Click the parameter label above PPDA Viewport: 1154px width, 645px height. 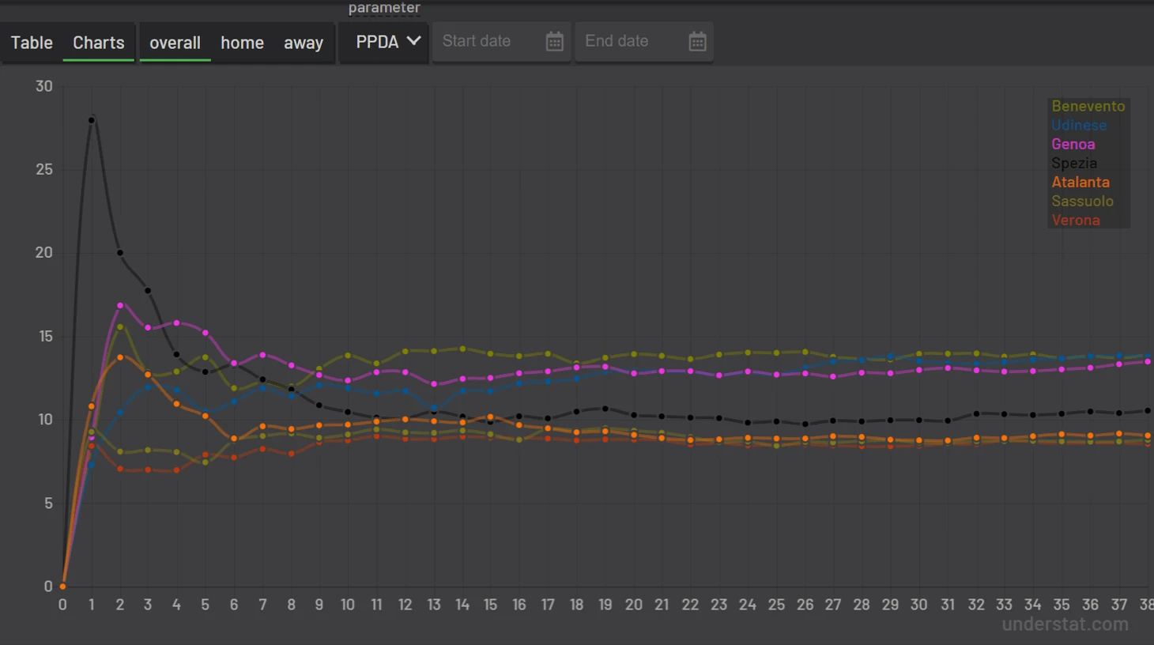tap(384, 8)
